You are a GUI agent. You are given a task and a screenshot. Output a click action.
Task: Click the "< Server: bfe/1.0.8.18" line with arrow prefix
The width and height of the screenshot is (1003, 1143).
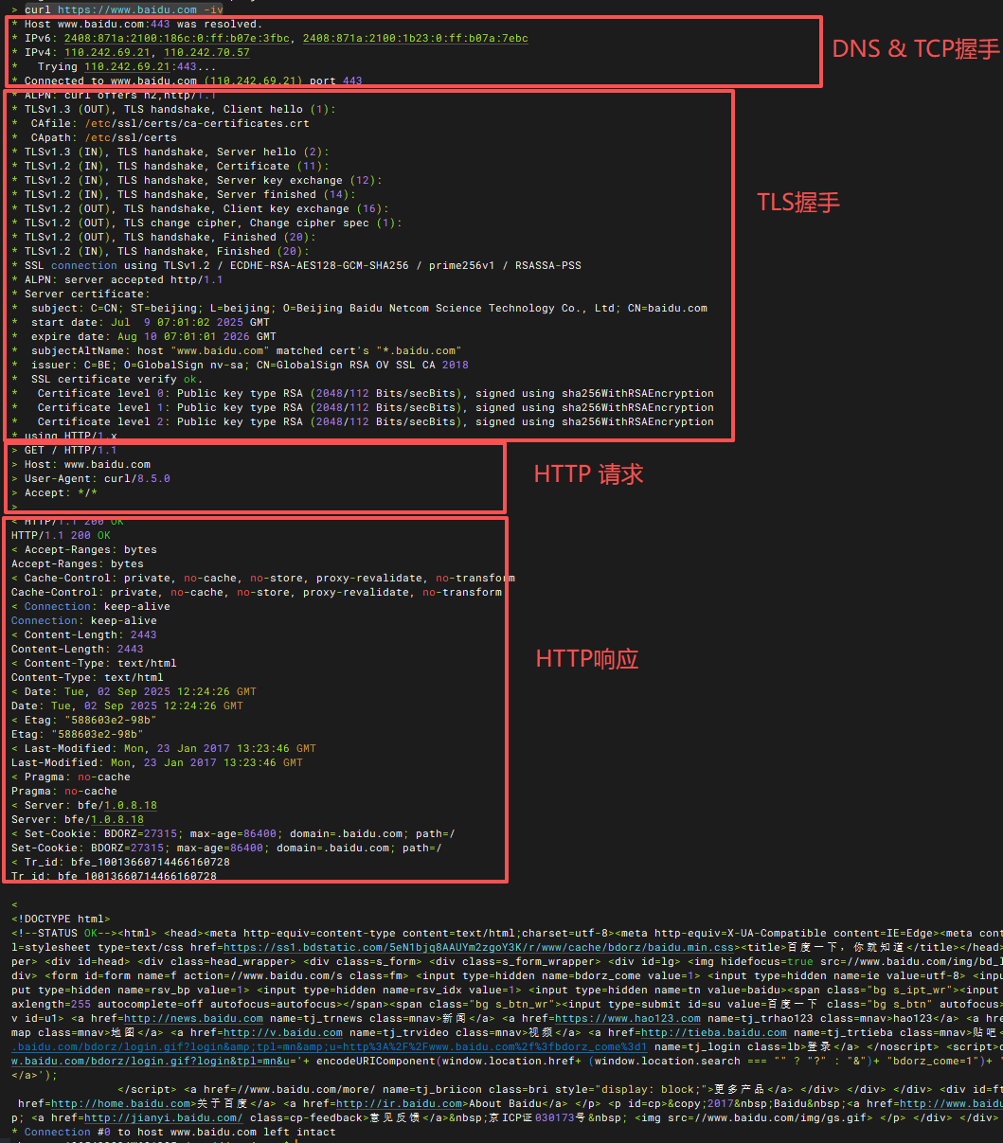coord(84,805)
